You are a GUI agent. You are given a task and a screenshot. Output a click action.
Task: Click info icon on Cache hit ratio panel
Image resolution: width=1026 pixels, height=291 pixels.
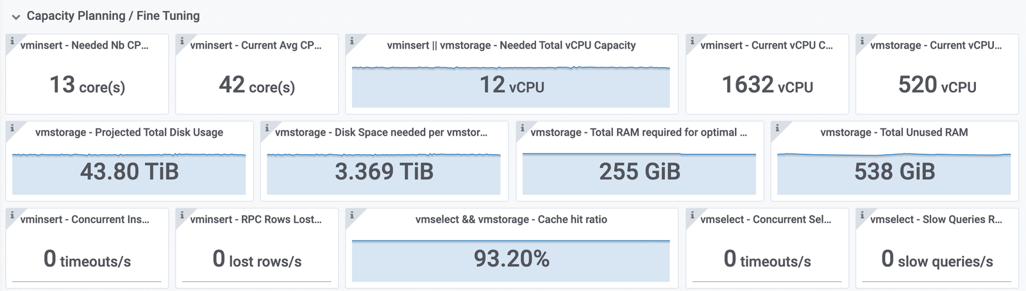[351, 215]
